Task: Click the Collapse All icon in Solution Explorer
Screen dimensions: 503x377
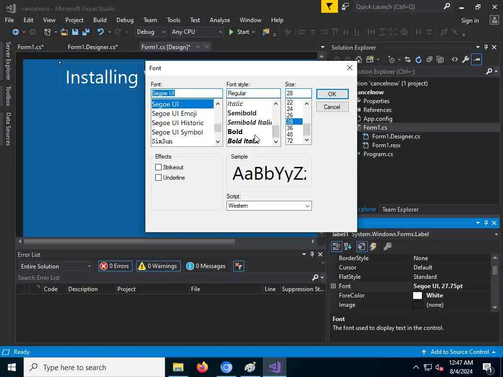Action: (x=429, y=59)
